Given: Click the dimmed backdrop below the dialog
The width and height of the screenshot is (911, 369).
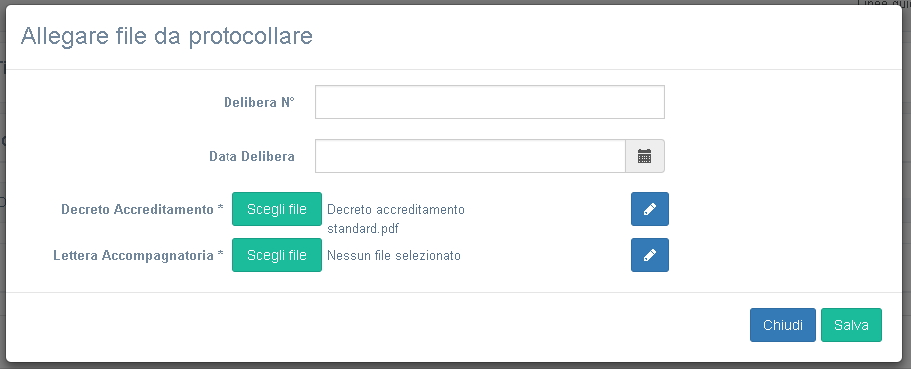Looking at the screenshot, I should [455, 366].
